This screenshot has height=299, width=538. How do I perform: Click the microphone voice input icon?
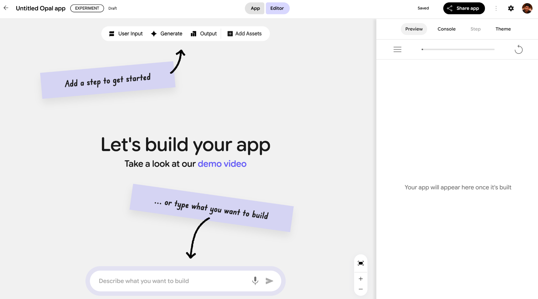[255, 281]
